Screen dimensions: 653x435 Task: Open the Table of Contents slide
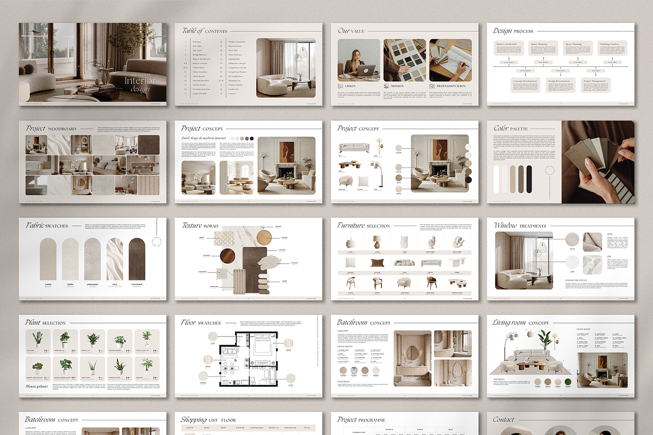[249, 64]
